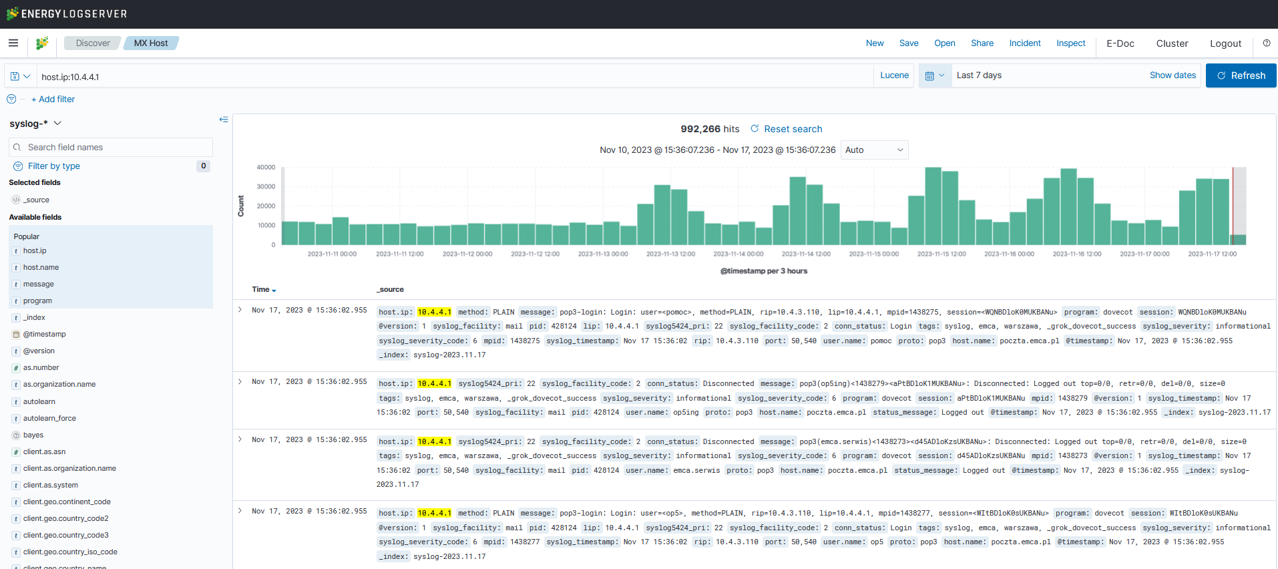
Task: Click the Energy Logserver home logo icon
Action: tap(42, 43)
